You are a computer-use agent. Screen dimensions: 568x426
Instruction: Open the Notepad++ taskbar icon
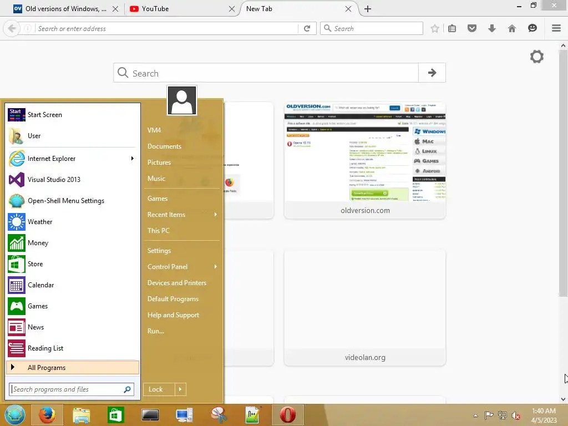tap(253, 415)
